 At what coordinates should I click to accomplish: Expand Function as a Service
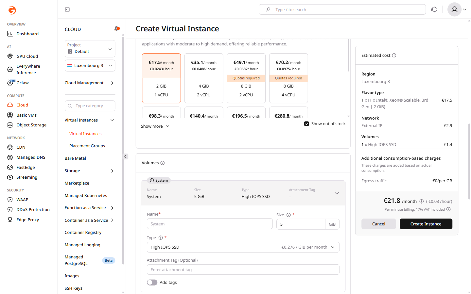point(90,208)
